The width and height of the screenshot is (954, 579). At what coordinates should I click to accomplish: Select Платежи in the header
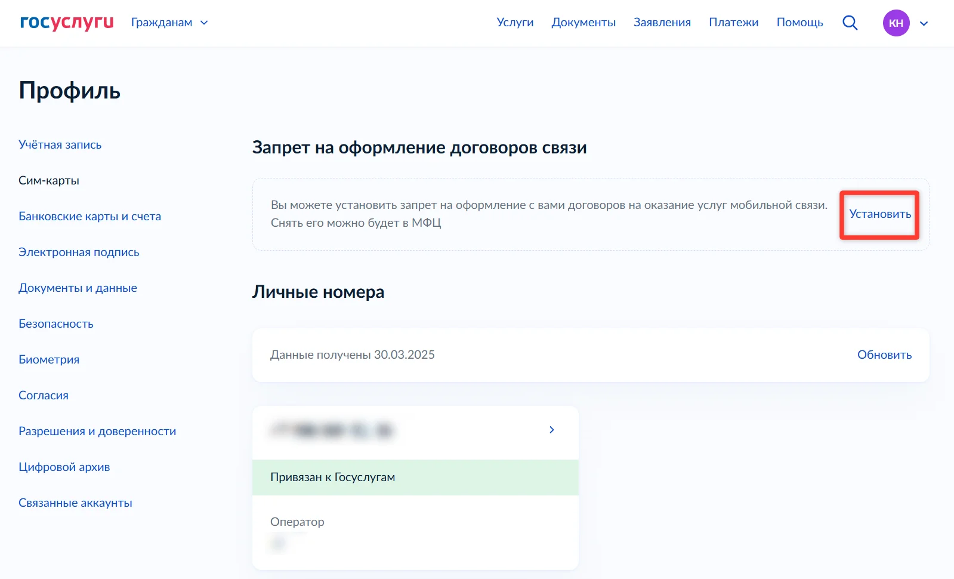tap(734, 23)
